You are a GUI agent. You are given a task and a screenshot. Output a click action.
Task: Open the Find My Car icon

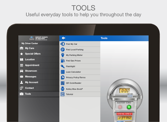point(63,44)
